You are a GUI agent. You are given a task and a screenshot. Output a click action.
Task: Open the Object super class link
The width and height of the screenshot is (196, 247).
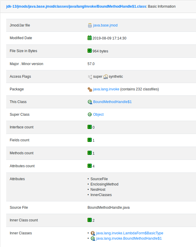click(98, 115)
